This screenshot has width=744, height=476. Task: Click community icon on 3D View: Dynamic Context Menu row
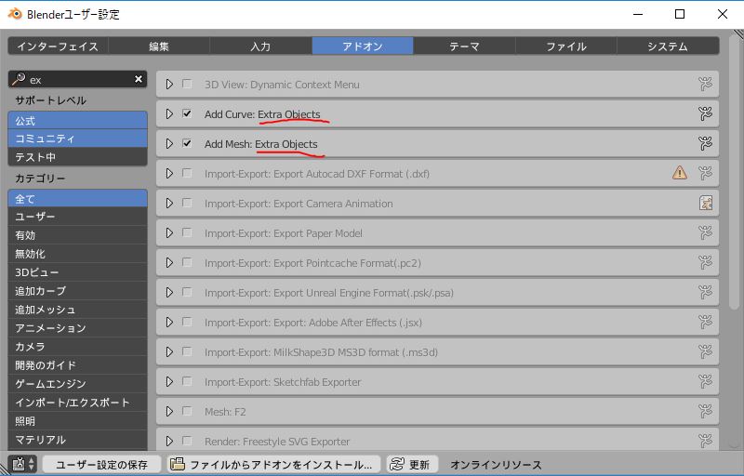[x=705, y=85]
